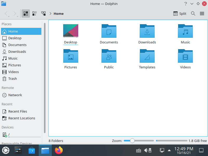Open the clock showing 12:49 PM
The height and width of the screenshot is (156, 208).
click(x=184, y=151)
